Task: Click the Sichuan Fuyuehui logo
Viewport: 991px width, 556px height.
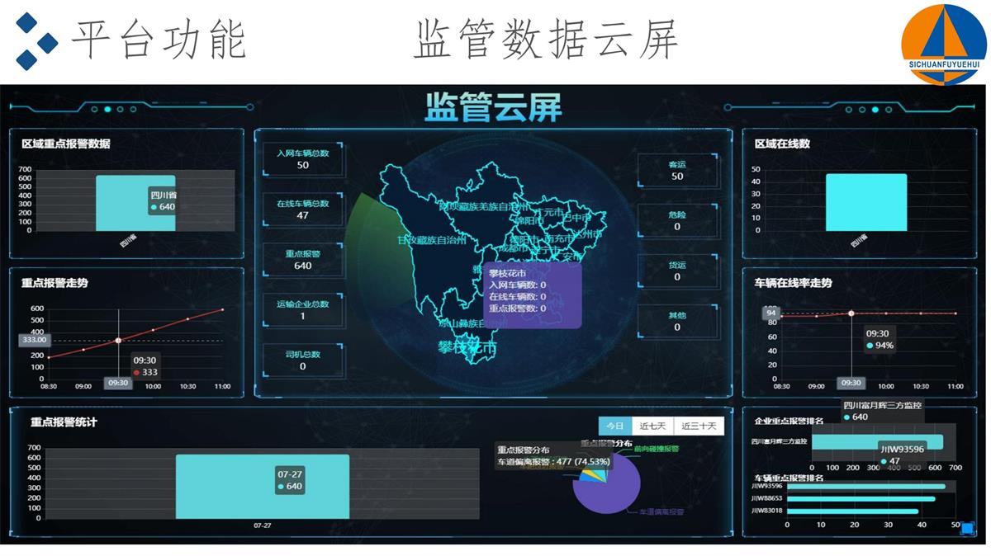Action: pyautogui.click(x=943, y=44)
